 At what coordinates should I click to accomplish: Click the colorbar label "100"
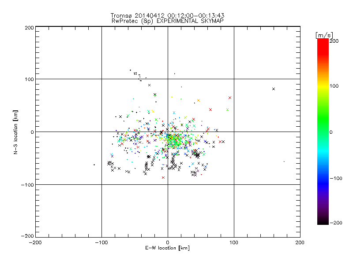pyautogui.click(x=334, y=86)
